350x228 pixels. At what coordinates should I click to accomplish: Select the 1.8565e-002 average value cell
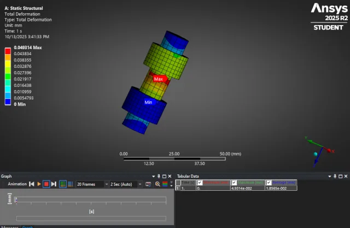click(x=281, y=188)
